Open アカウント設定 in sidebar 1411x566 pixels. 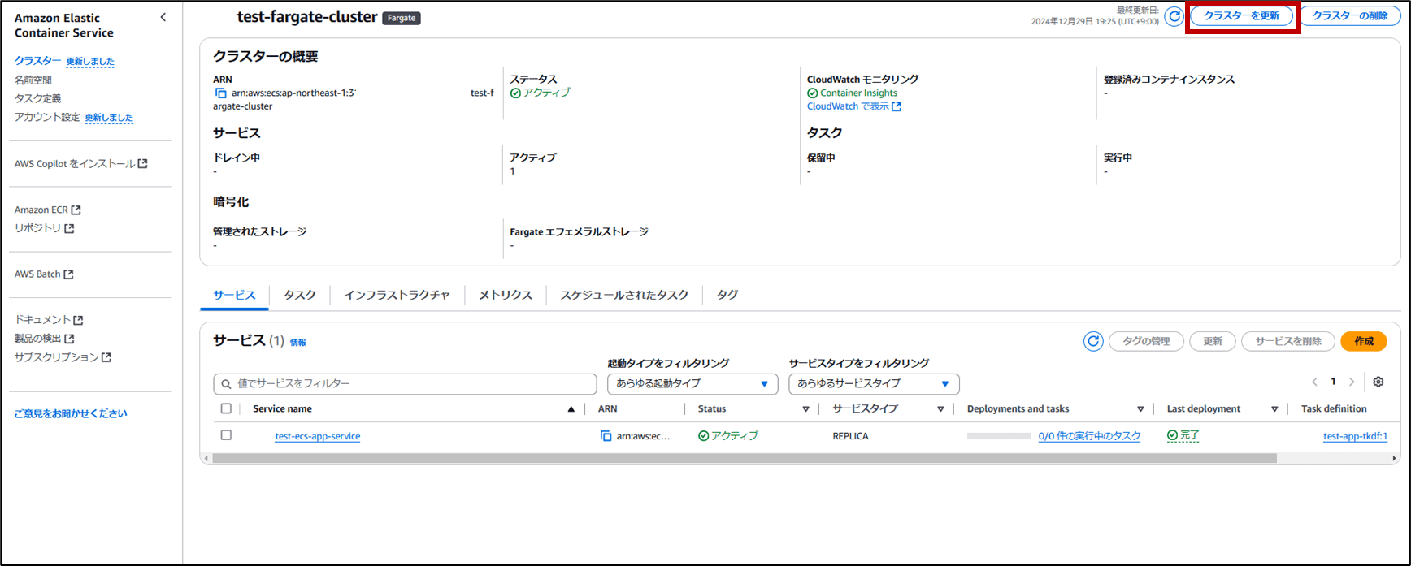pyautogui.click(x=47, y=117)
